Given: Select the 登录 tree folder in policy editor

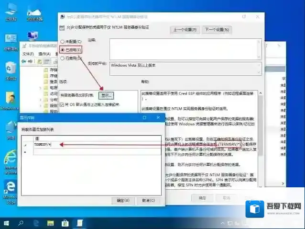Looking at the screenshot, I should pyautogui.click(x=51, y=81).
